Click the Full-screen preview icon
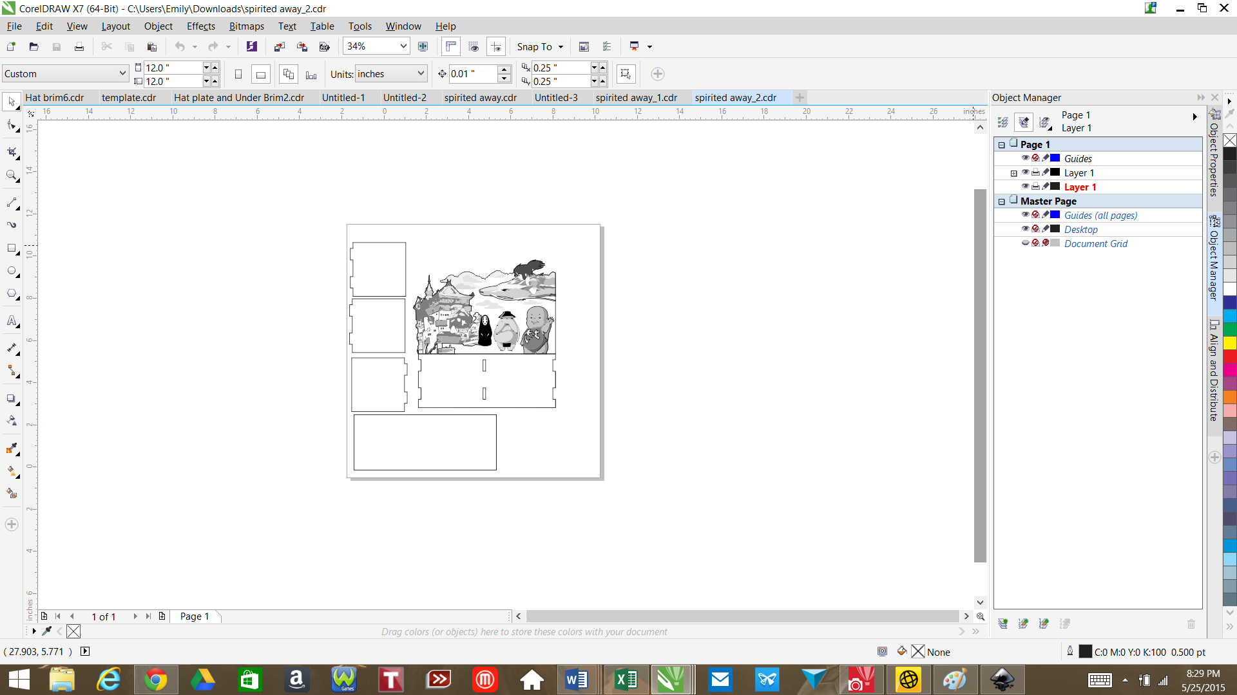1237x695 pixels. coord(423,46)
